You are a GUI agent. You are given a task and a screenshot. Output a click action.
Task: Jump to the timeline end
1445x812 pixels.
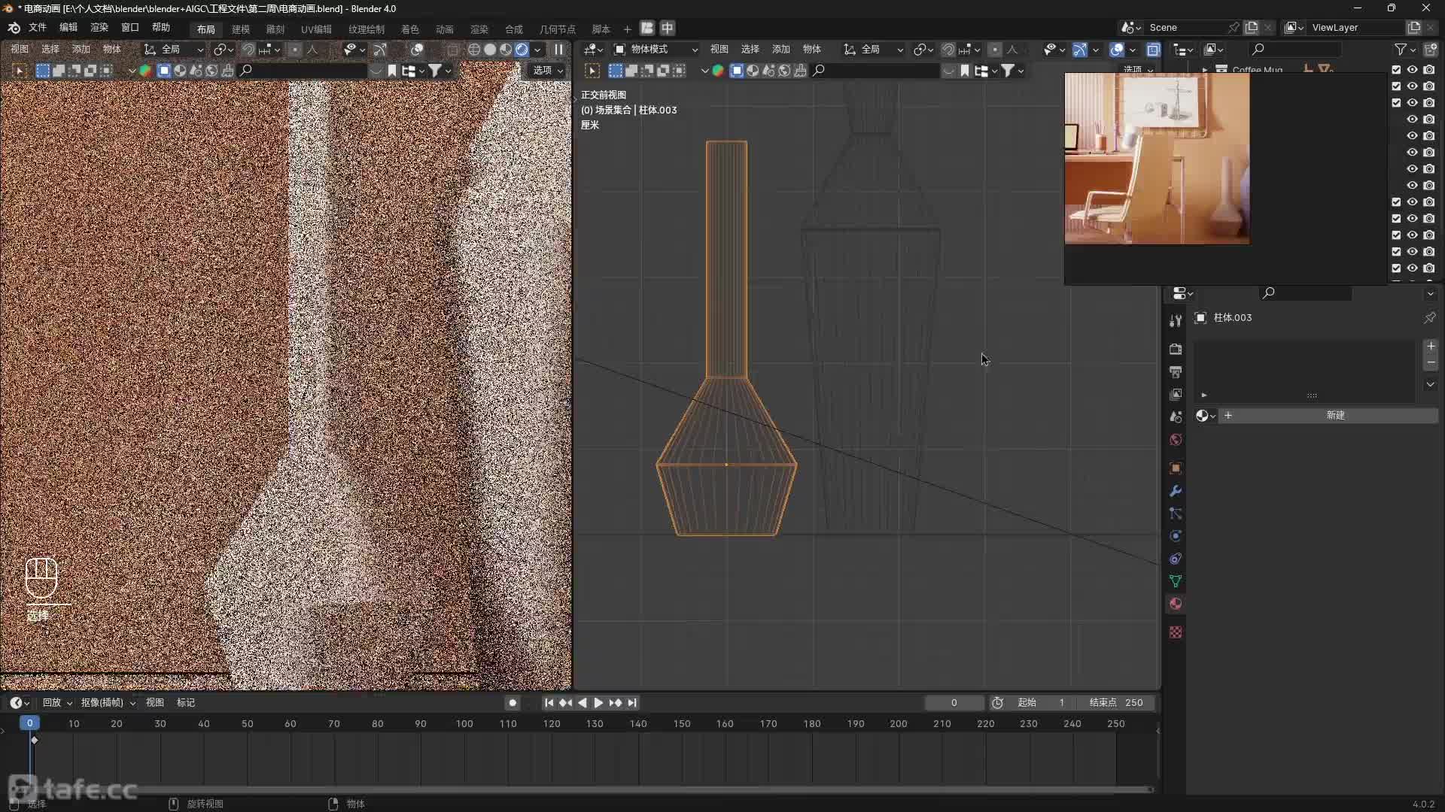[x=632, y=703]
